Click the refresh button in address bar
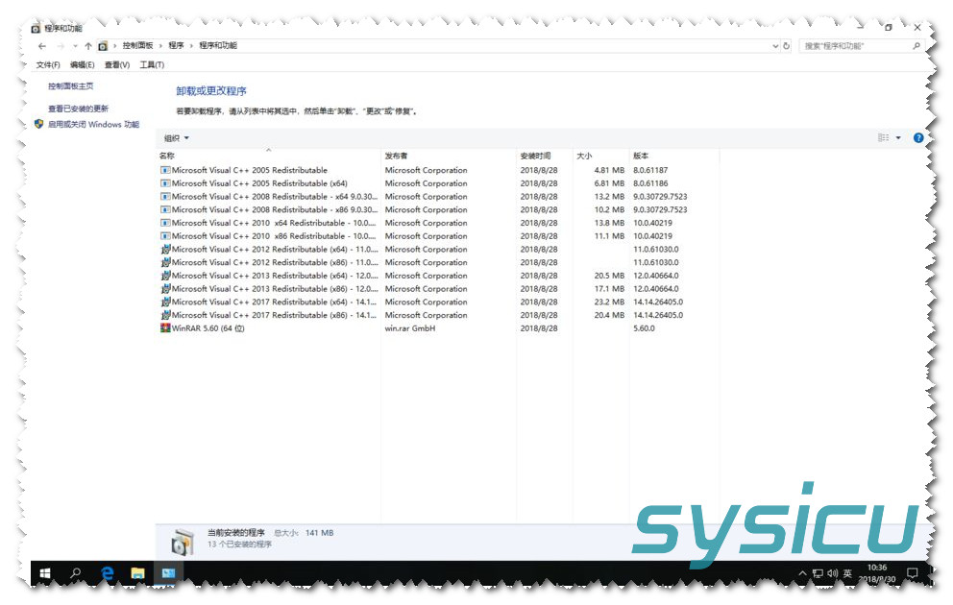The height and width of the screenshot is (605, 953). click(x=787, y=46)
